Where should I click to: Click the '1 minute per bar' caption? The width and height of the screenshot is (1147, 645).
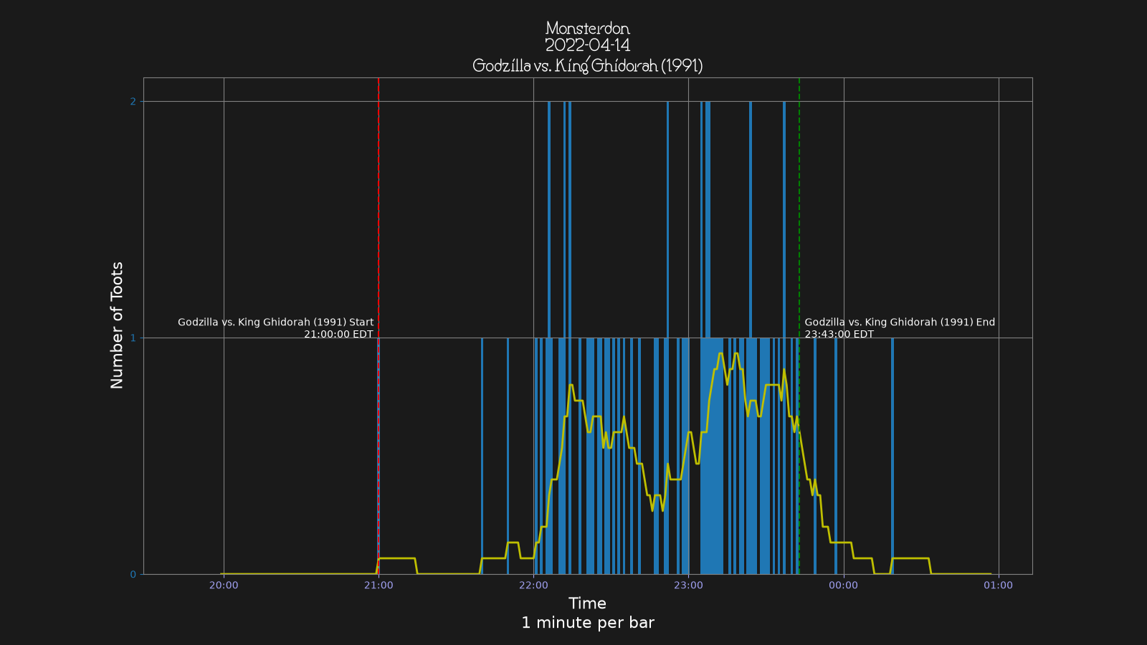coord(588,623)
